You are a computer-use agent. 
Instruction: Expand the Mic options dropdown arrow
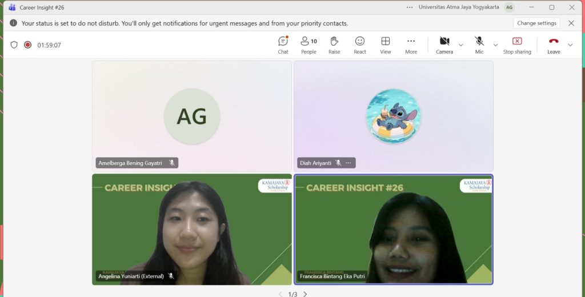(495, 45)
